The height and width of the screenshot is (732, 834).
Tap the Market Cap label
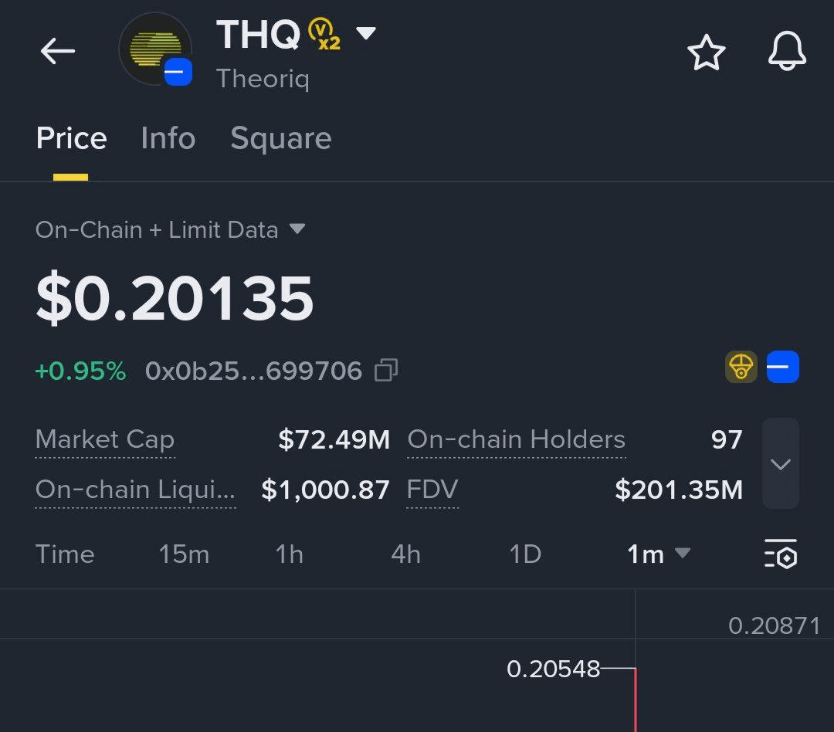click(105, 439)
